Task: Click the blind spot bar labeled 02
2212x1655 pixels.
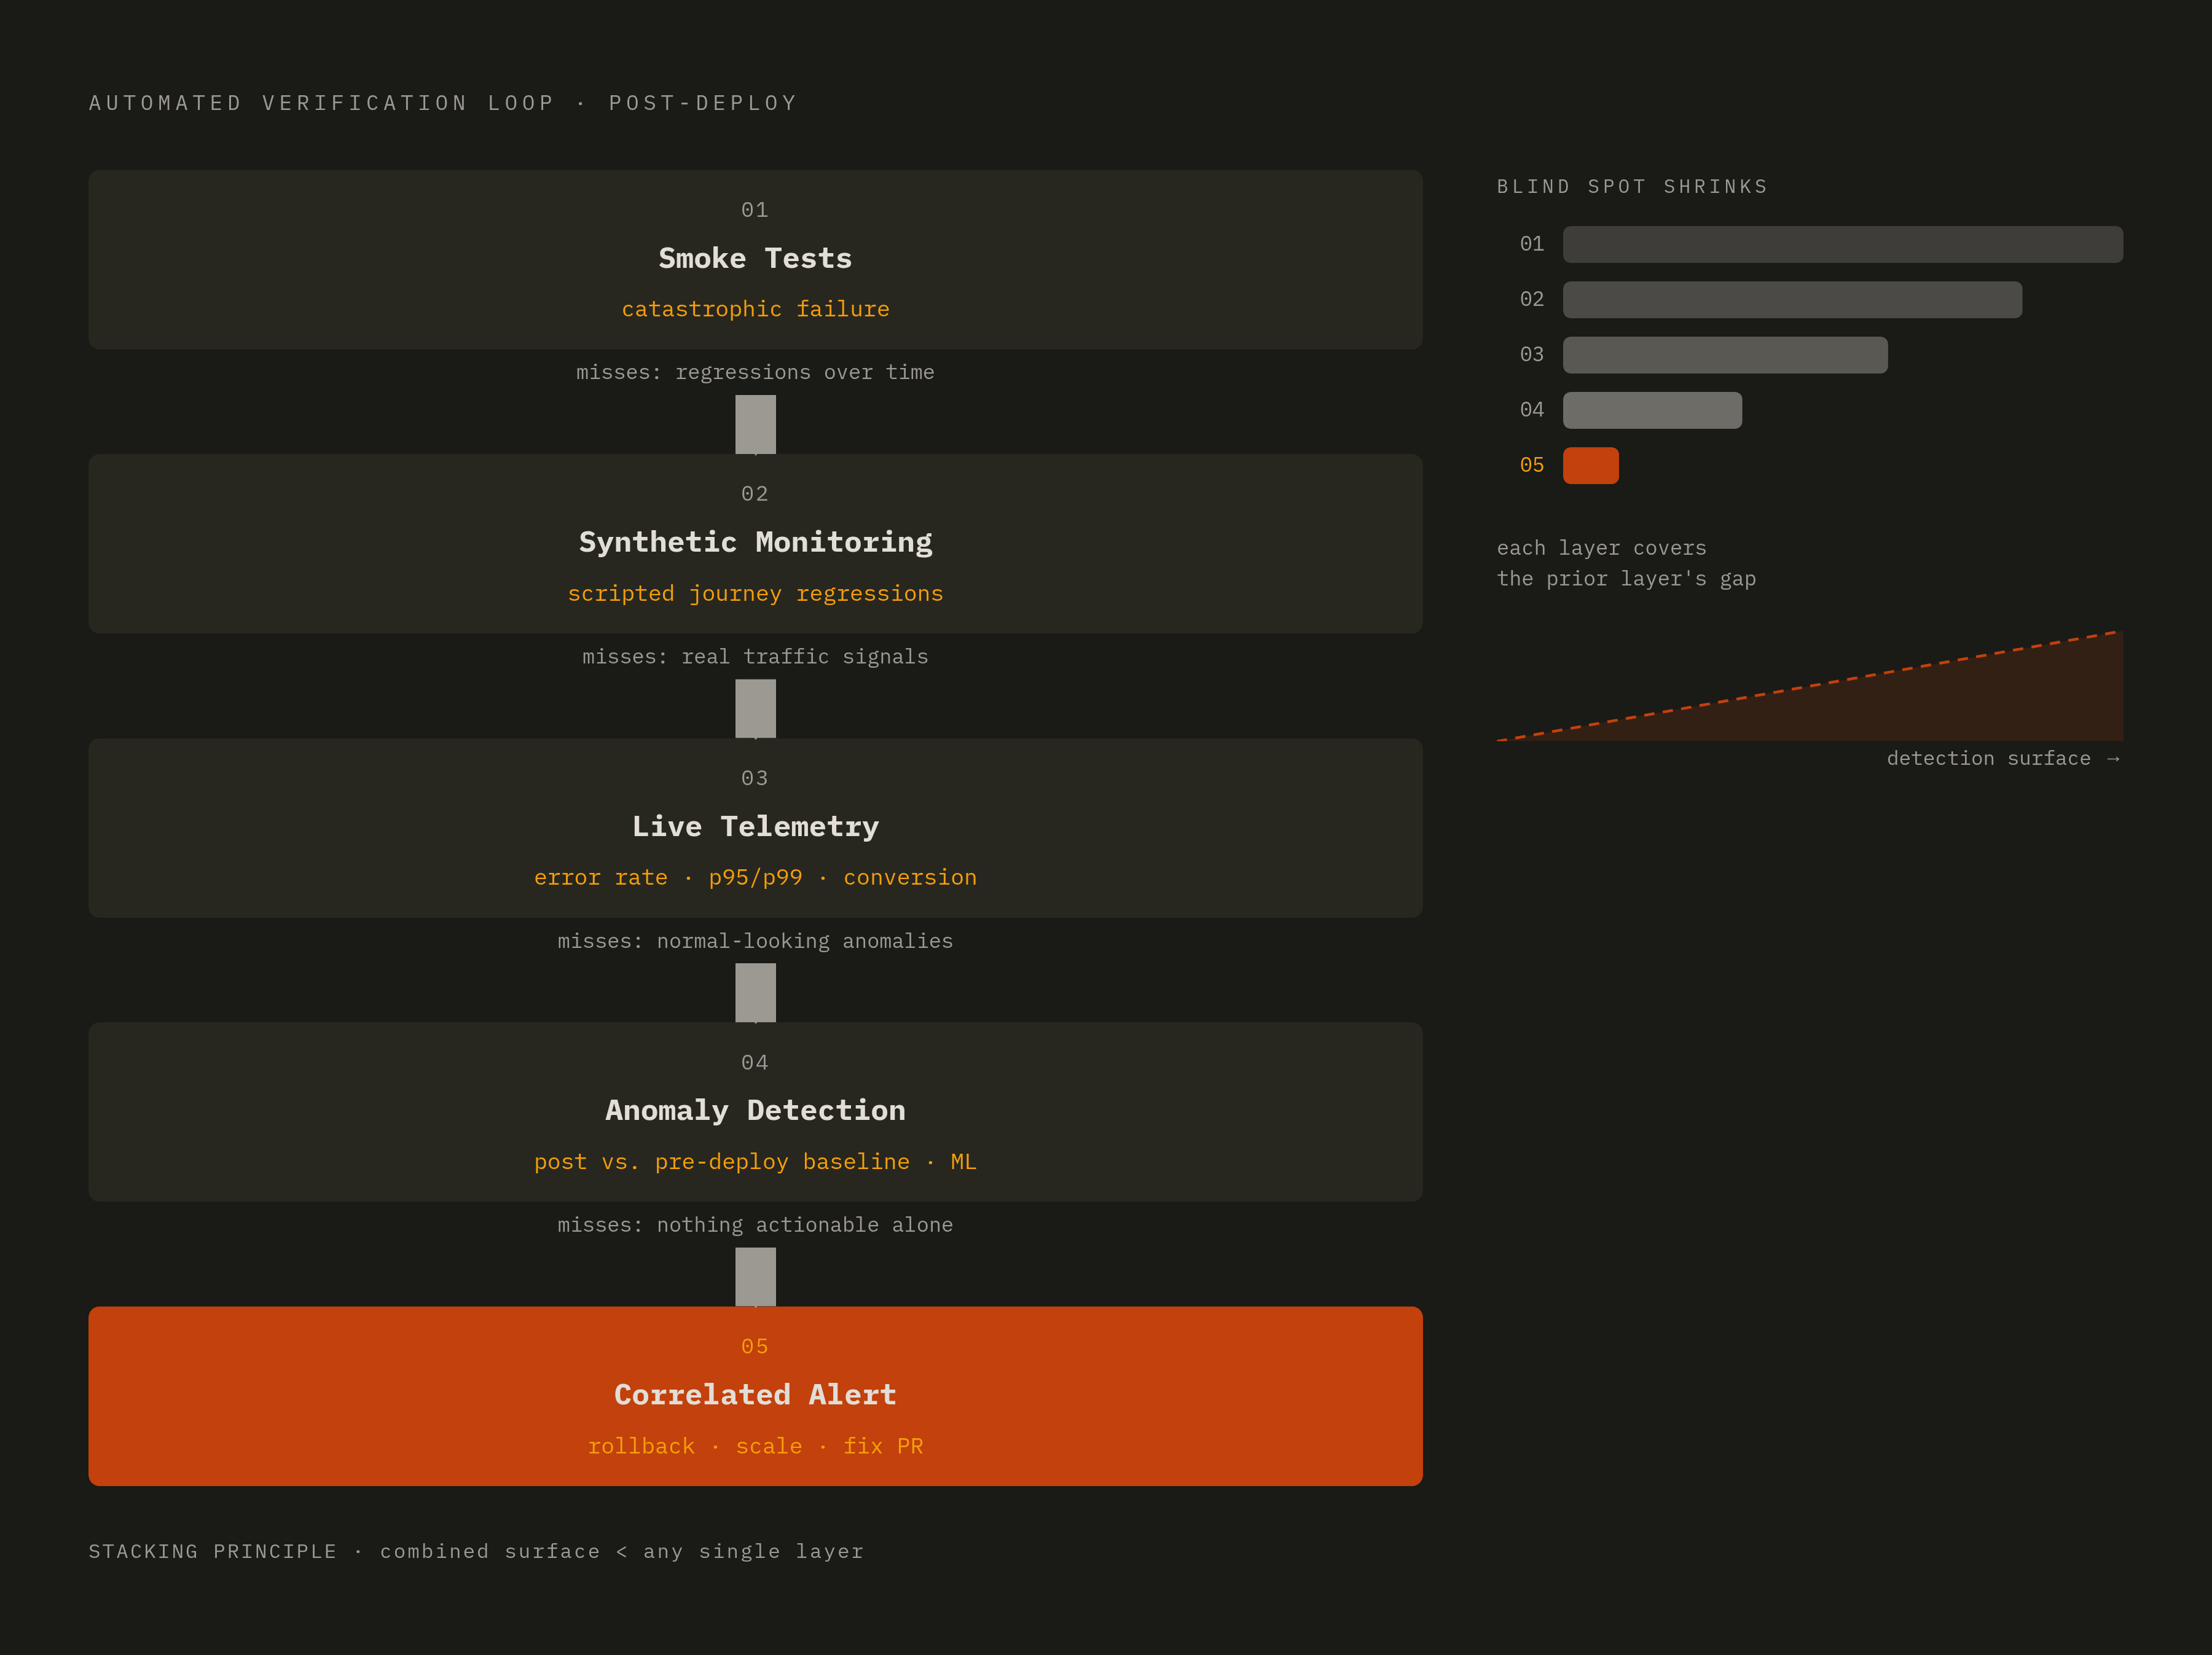Action: tap(1792, 299)
